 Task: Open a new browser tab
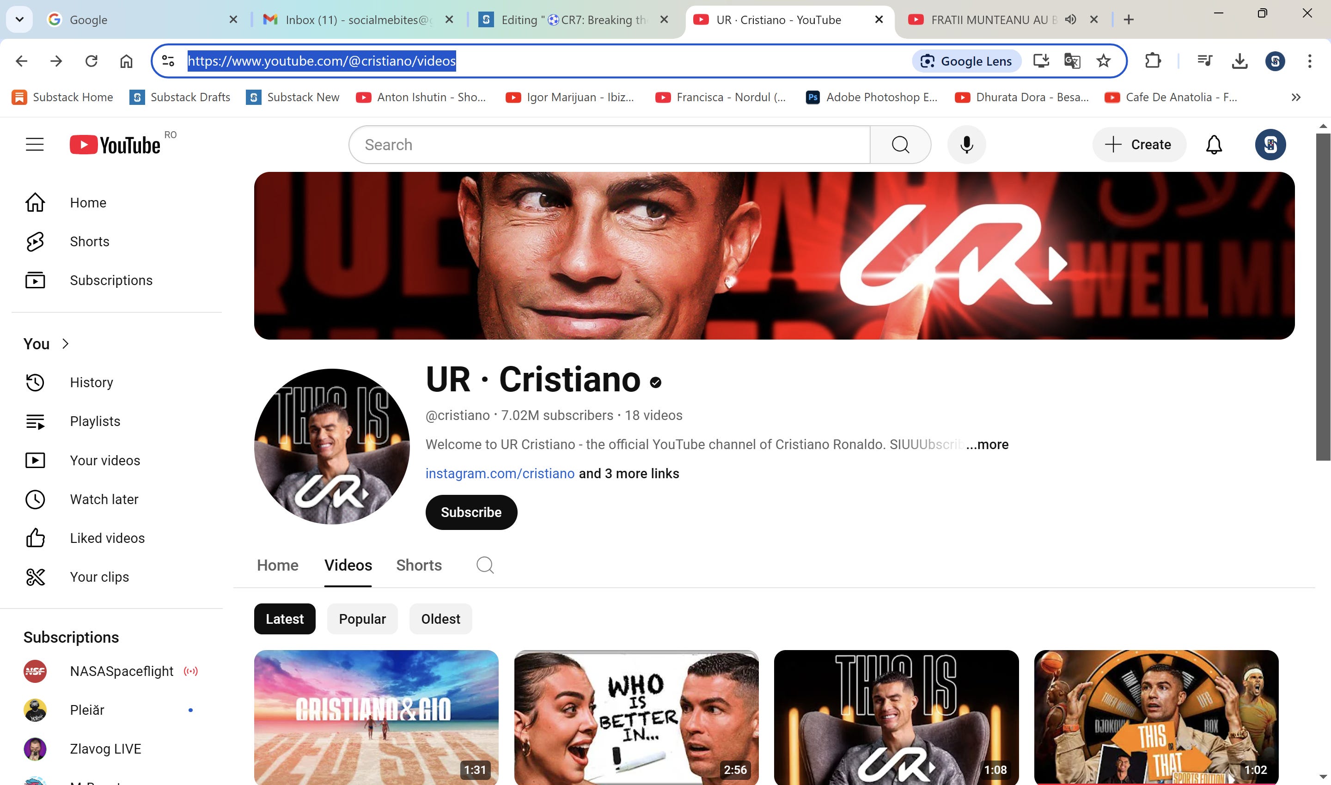1129,19
